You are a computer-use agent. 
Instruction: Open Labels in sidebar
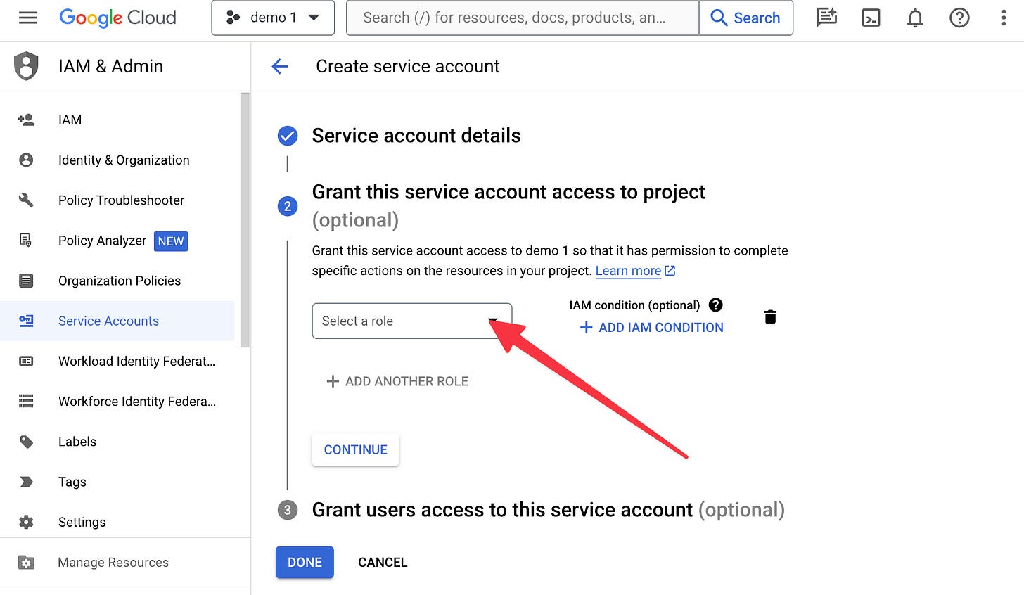coord(117,442)
